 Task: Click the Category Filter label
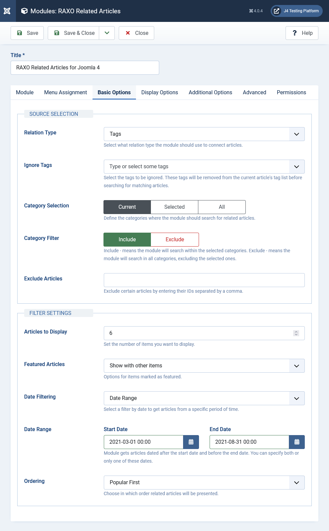[x=41, y=238]
